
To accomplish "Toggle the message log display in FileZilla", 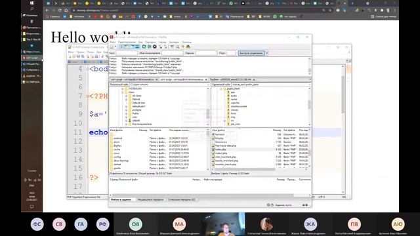I will click(x=121, y=47).
